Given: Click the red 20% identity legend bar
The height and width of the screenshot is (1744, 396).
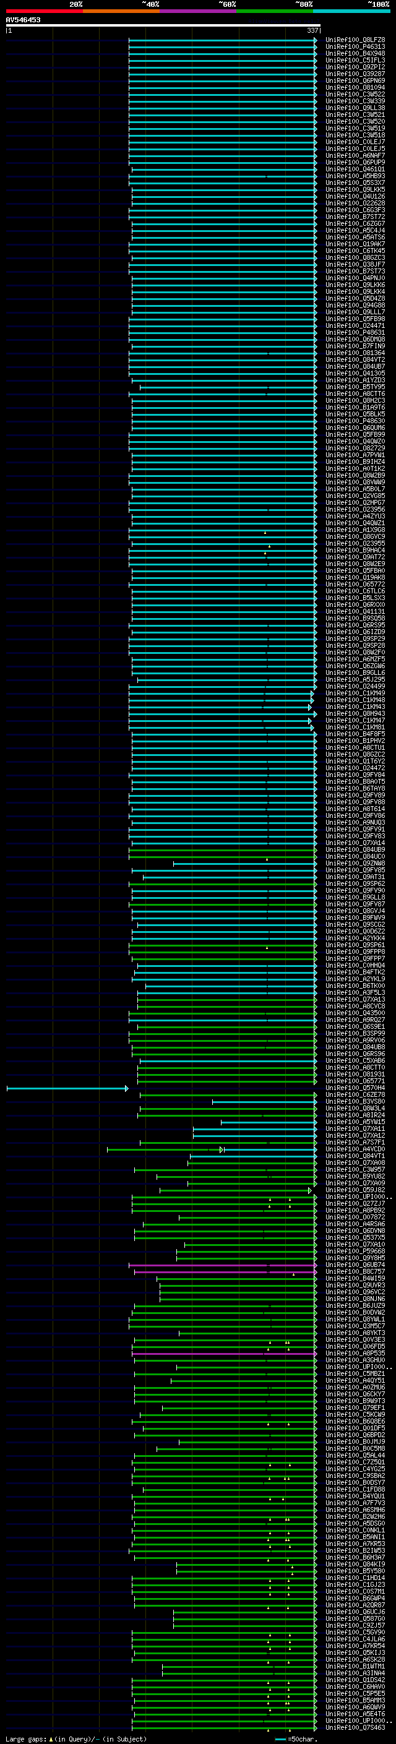Looking at the screenshot, I should click(44, 11).
